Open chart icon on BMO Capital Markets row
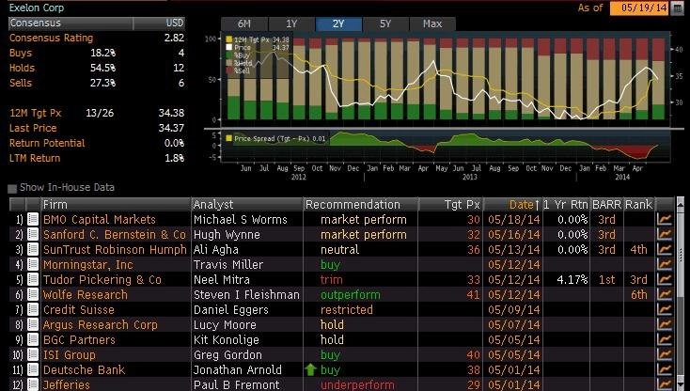This screenshot has width=690, height=391. point(665,219)
